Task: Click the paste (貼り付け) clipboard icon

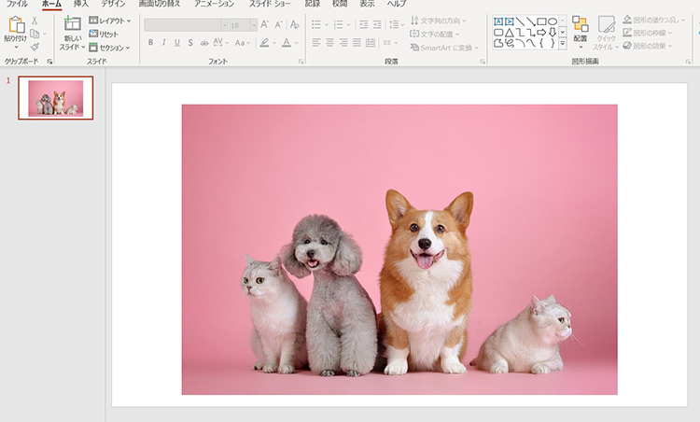Action: point(15,26)
